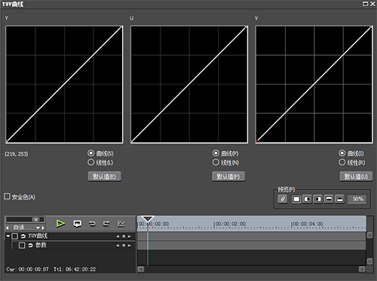Viewport: 377px width, 281px height.
Task: Click the redo arrow in the keyframe toolbar
Action: [x=106, y=224]
